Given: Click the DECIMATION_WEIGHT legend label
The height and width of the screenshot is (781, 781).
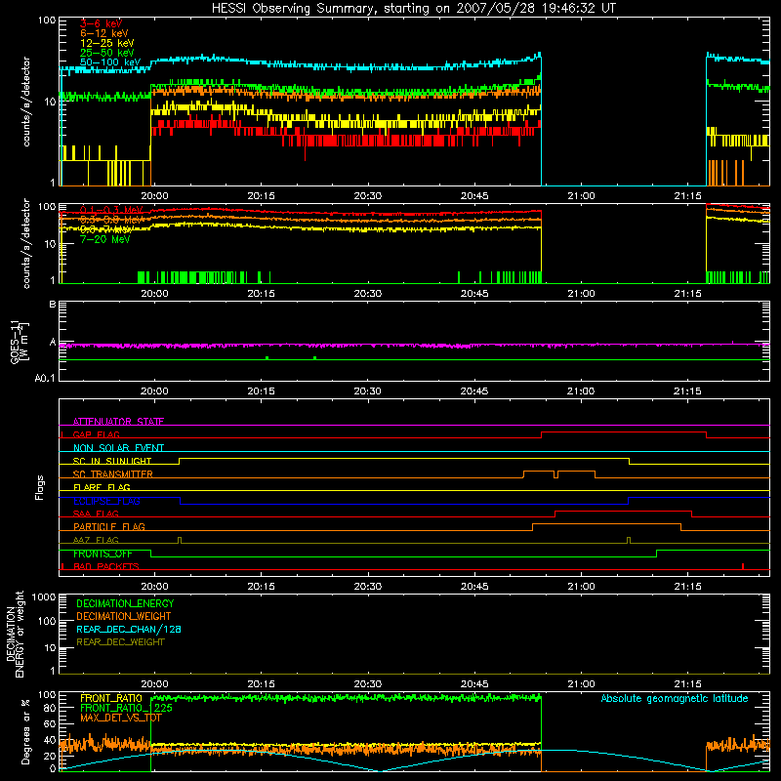Looking at the screenshot, I should coord(124,617).
